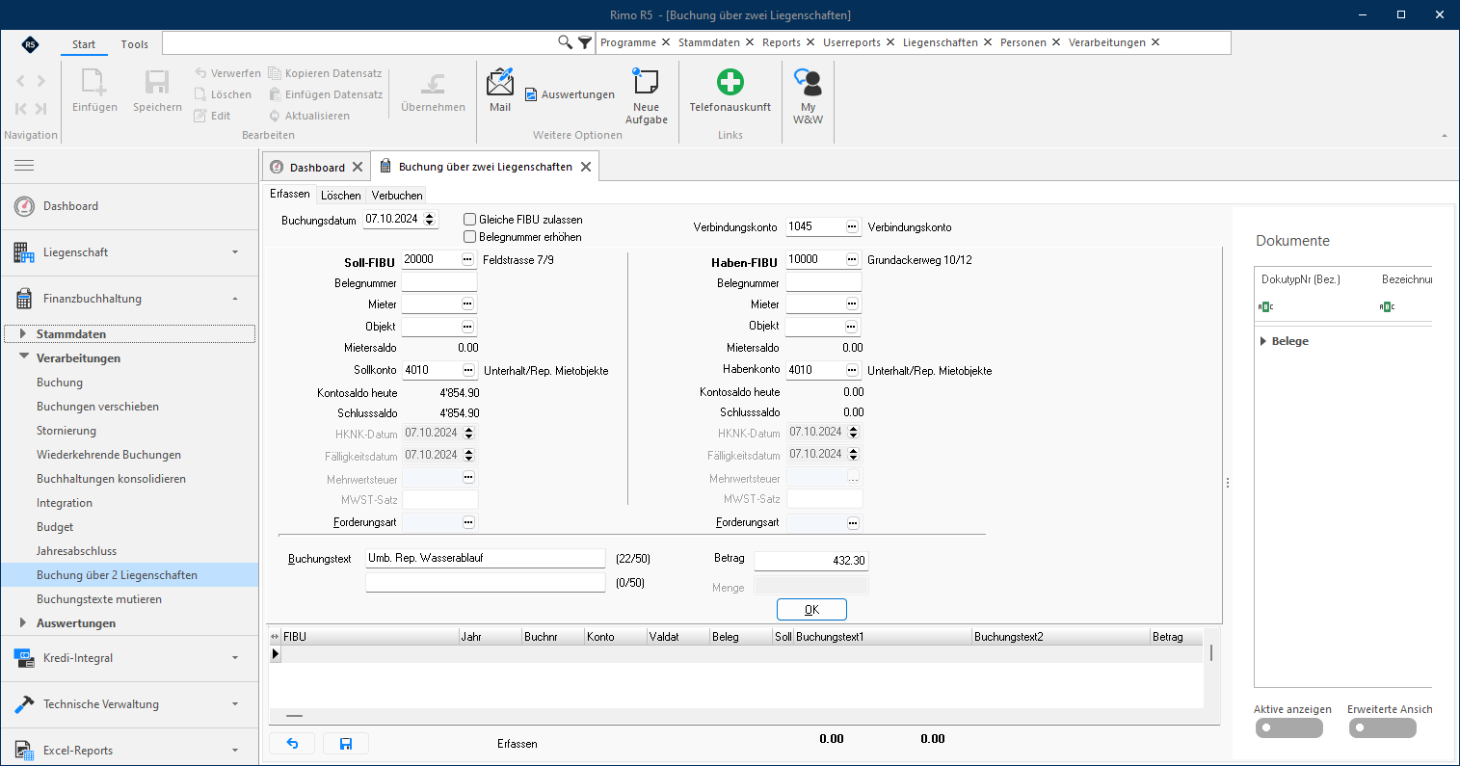Open My W&W link icon
This screenshot has width=1460, height=766.
click(x=808, y=95)
